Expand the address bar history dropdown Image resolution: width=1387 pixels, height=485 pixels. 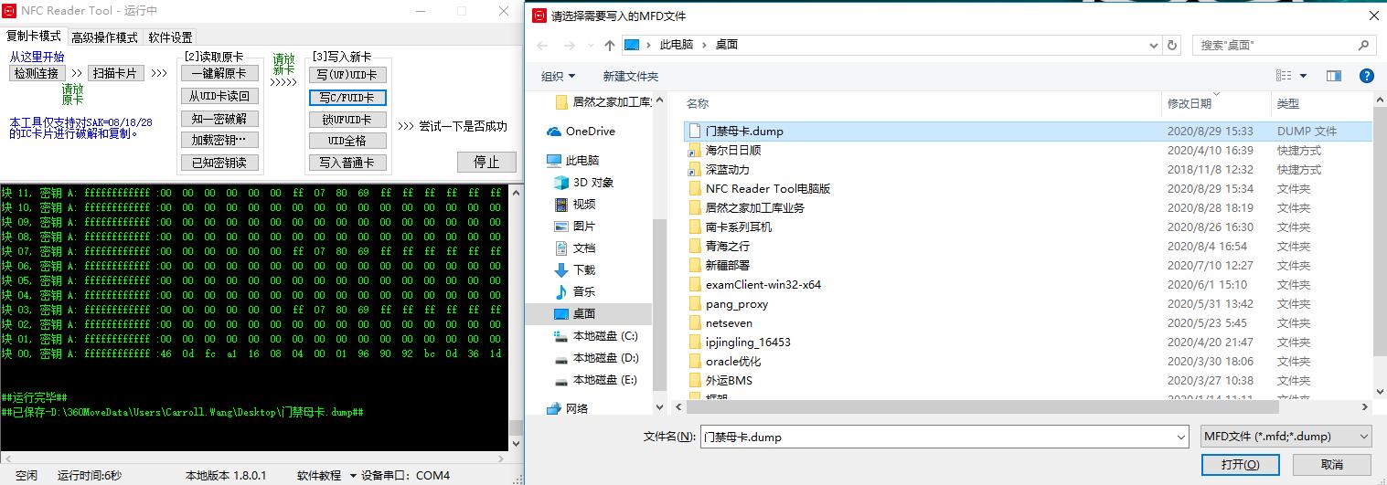point(1153,45)
